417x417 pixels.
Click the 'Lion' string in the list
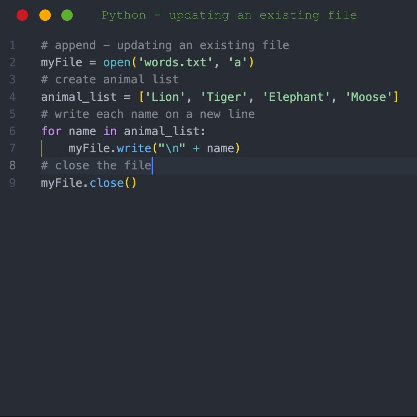165,97
